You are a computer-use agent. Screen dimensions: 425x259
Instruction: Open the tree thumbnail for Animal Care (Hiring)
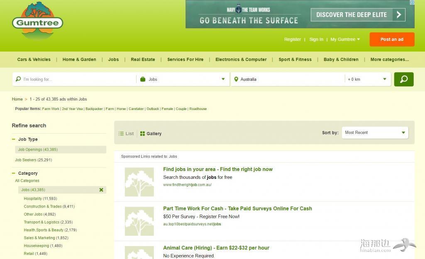click(x=139, y=252)
